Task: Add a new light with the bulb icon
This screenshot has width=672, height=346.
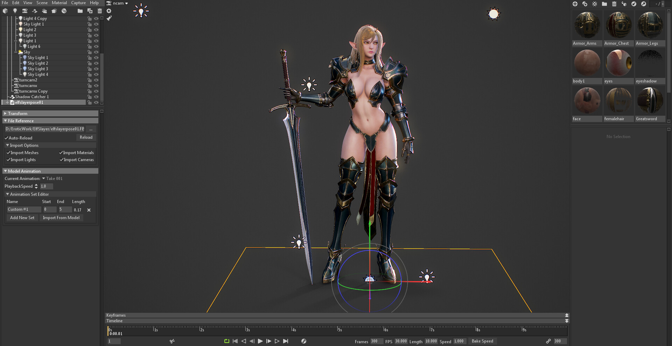Action: pyautogui.click(x=15, y=11)
